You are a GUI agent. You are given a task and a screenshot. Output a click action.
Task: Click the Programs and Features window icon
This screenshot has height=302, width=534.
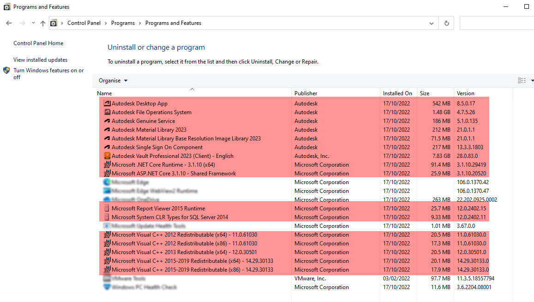click(x=6, y=7)
